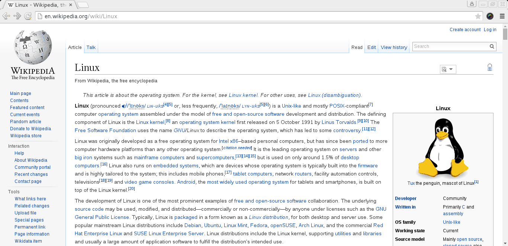508x246 pixels.
Task: Bookmark this page with the star icon
Action: [478, 16]
